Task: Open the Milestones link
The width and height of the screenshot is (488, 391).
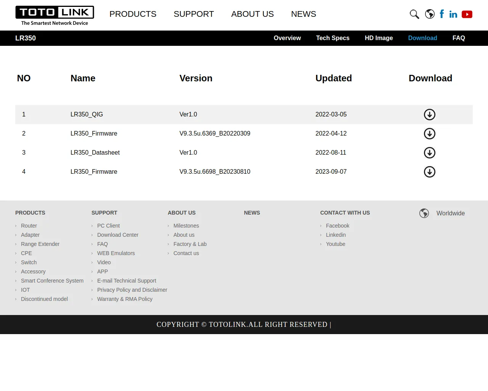Action: click(186, 226)
